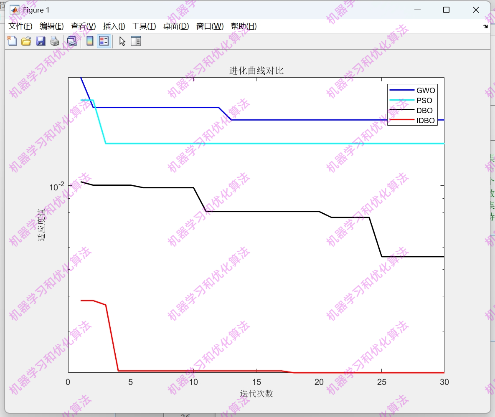The height and width of the screenshot is (417, 495).
Task: Click the black DBO line sample in legend
Action: (402, 110)
